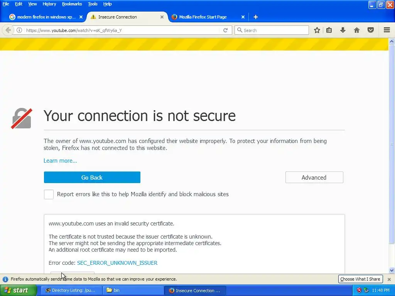Open the File menu
This screenshot has height=296, width=395.
coord(6,4)
